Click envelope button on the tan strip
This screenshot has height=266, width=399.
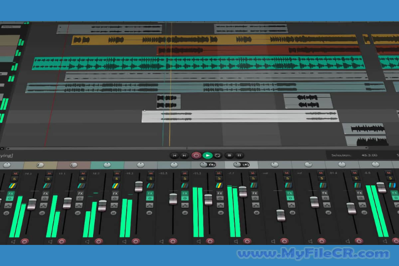tap(44, 205)
